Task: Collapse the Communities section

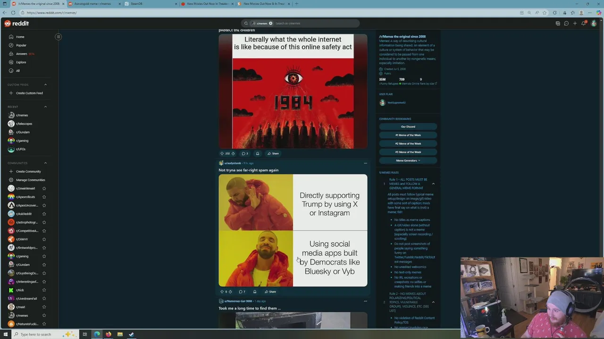Action: 45,163
